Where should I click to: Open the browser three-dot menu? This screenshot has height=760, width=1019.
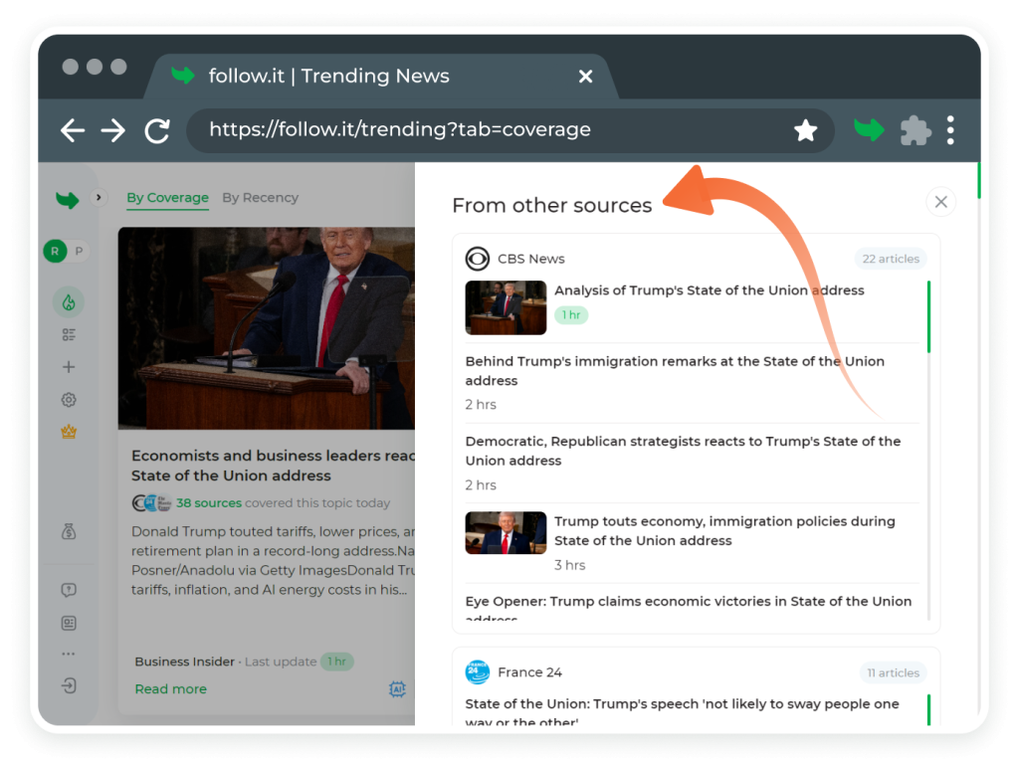[950, 130]
